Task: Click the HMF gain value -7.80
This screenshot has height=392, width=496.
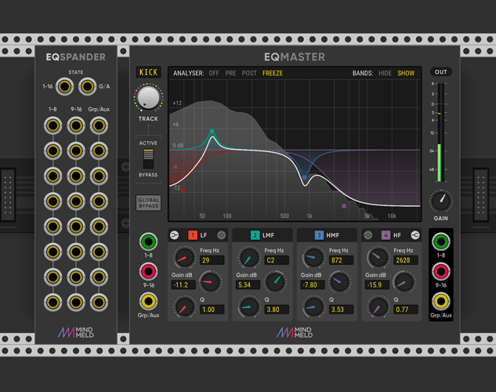Action: point(312,285)
